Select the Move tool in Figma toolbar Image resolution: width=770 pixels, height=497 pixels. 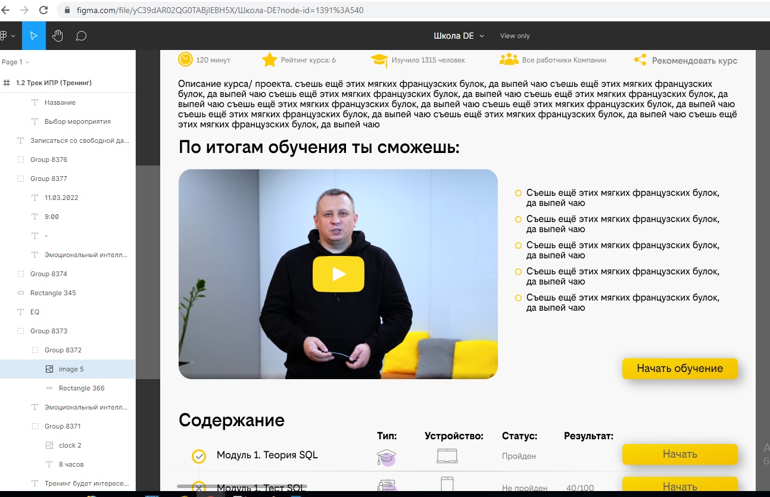point(34,36)
